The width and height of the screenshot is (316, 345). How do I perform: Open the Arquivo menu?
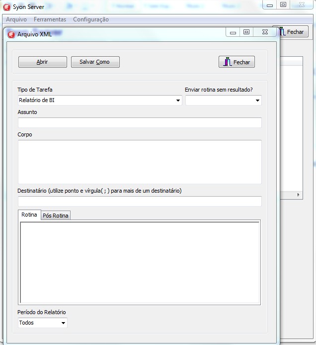[16, 19]
